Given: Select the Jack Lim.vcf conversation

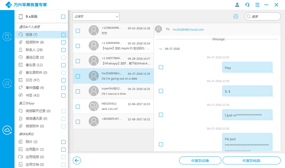Looking at the screenshot, I should click(x=113, y=106).
